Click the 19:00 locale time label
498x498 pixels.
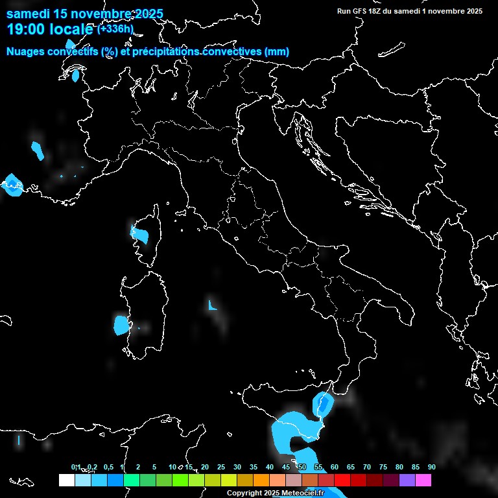[x=50, y=29]
